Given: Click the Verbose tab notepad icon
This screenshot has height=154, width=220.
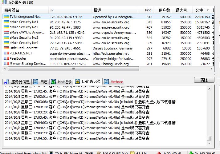Looking at the screenshot, I should [107, 82].
